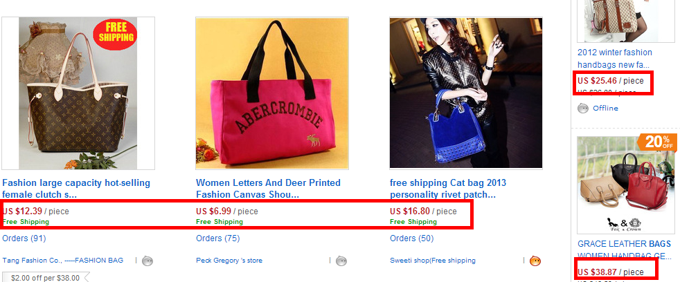Click the '$2.00 off per $38.00' coupon tag
Image resolution: width=680 pixels, height=282 pixels.
[x=45, y=278]
